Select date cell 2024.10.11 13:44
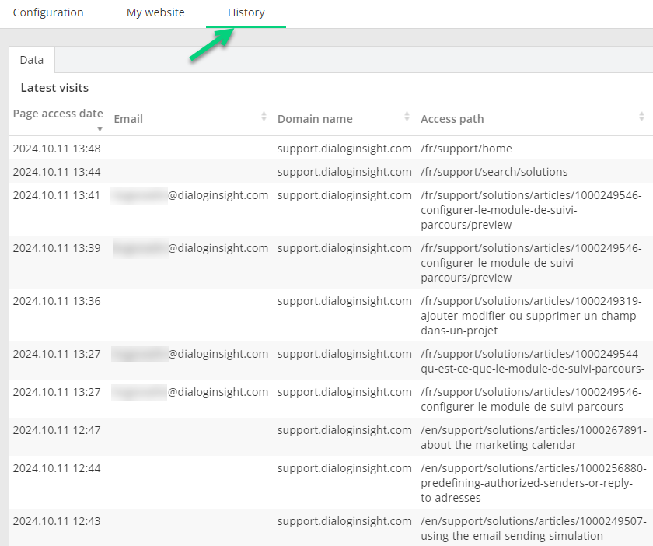 pyautogui.click(x=57, y=172)
